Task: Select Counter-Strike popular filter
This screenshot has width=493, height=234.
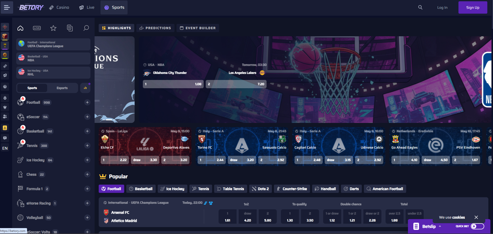Action: click(x=292, y=189)
